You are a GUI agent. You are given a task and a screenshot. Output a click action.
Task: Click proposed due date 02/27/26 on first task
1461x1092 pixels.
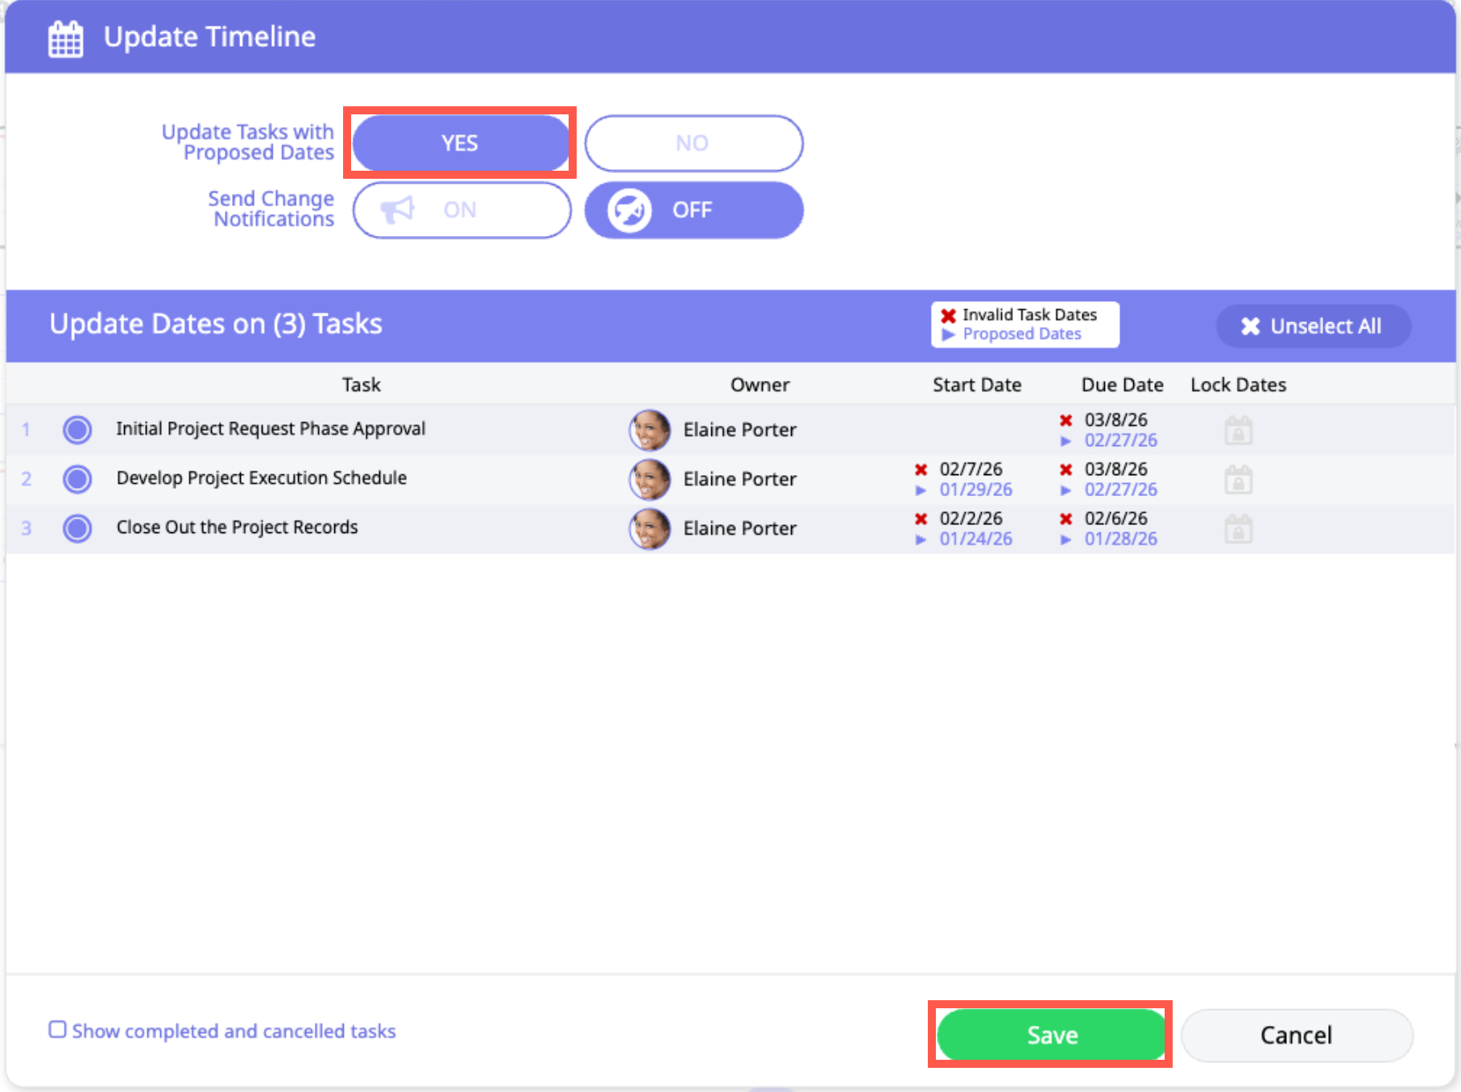click(x=1120, y=441)
